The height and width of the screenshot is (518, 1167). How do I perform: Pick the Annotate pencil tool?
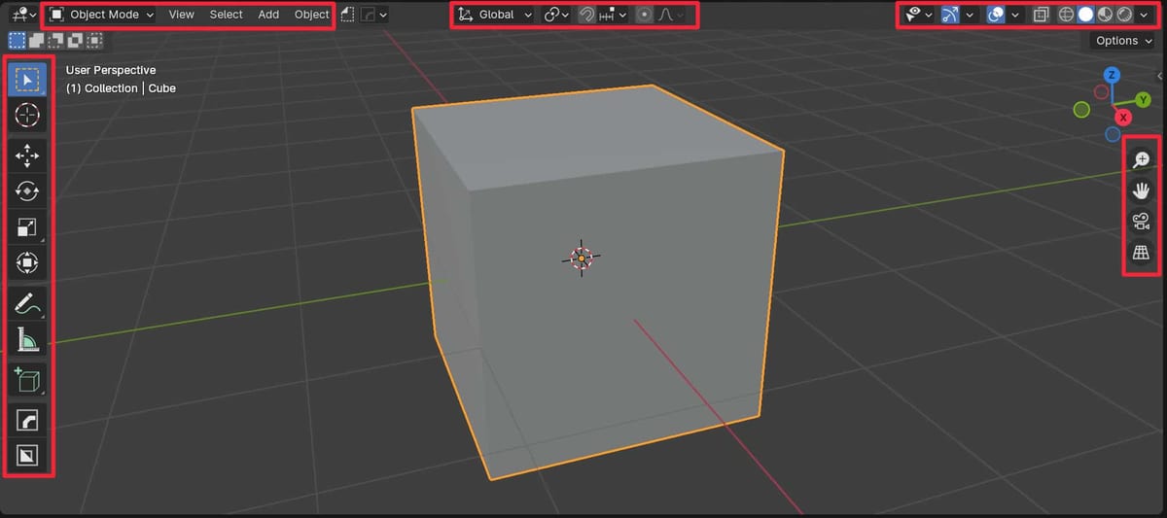pyautogui.click(x=28, y=304)
